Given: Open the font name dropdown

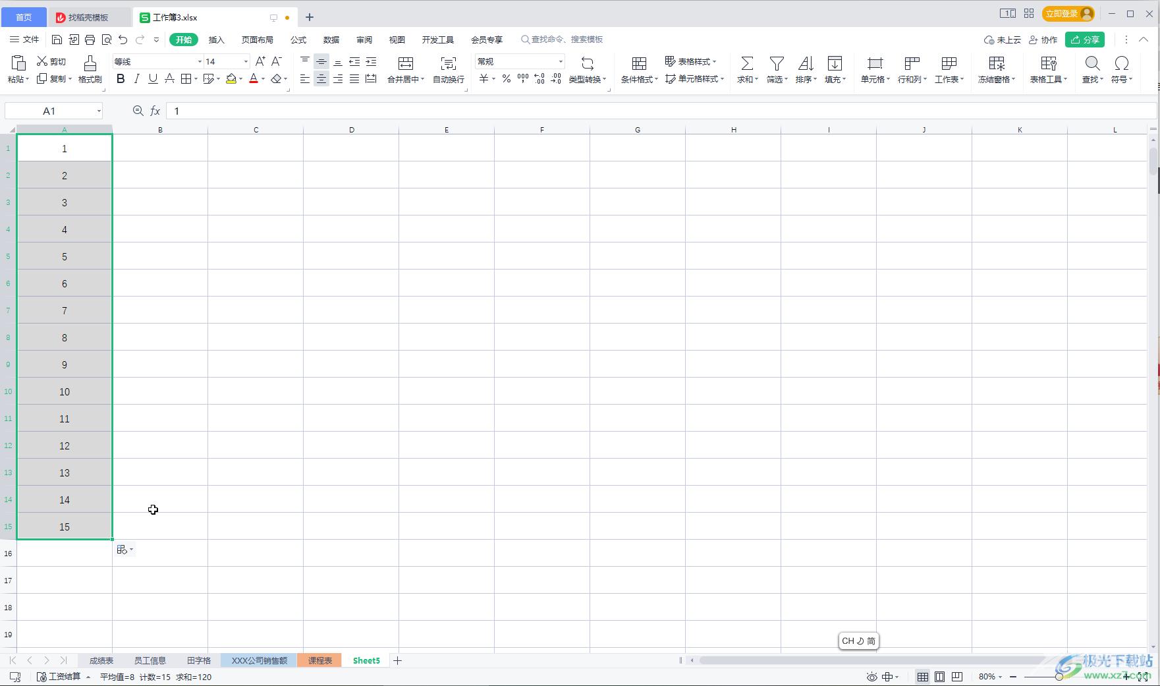Looking at the screenshot, I should 200,61.
